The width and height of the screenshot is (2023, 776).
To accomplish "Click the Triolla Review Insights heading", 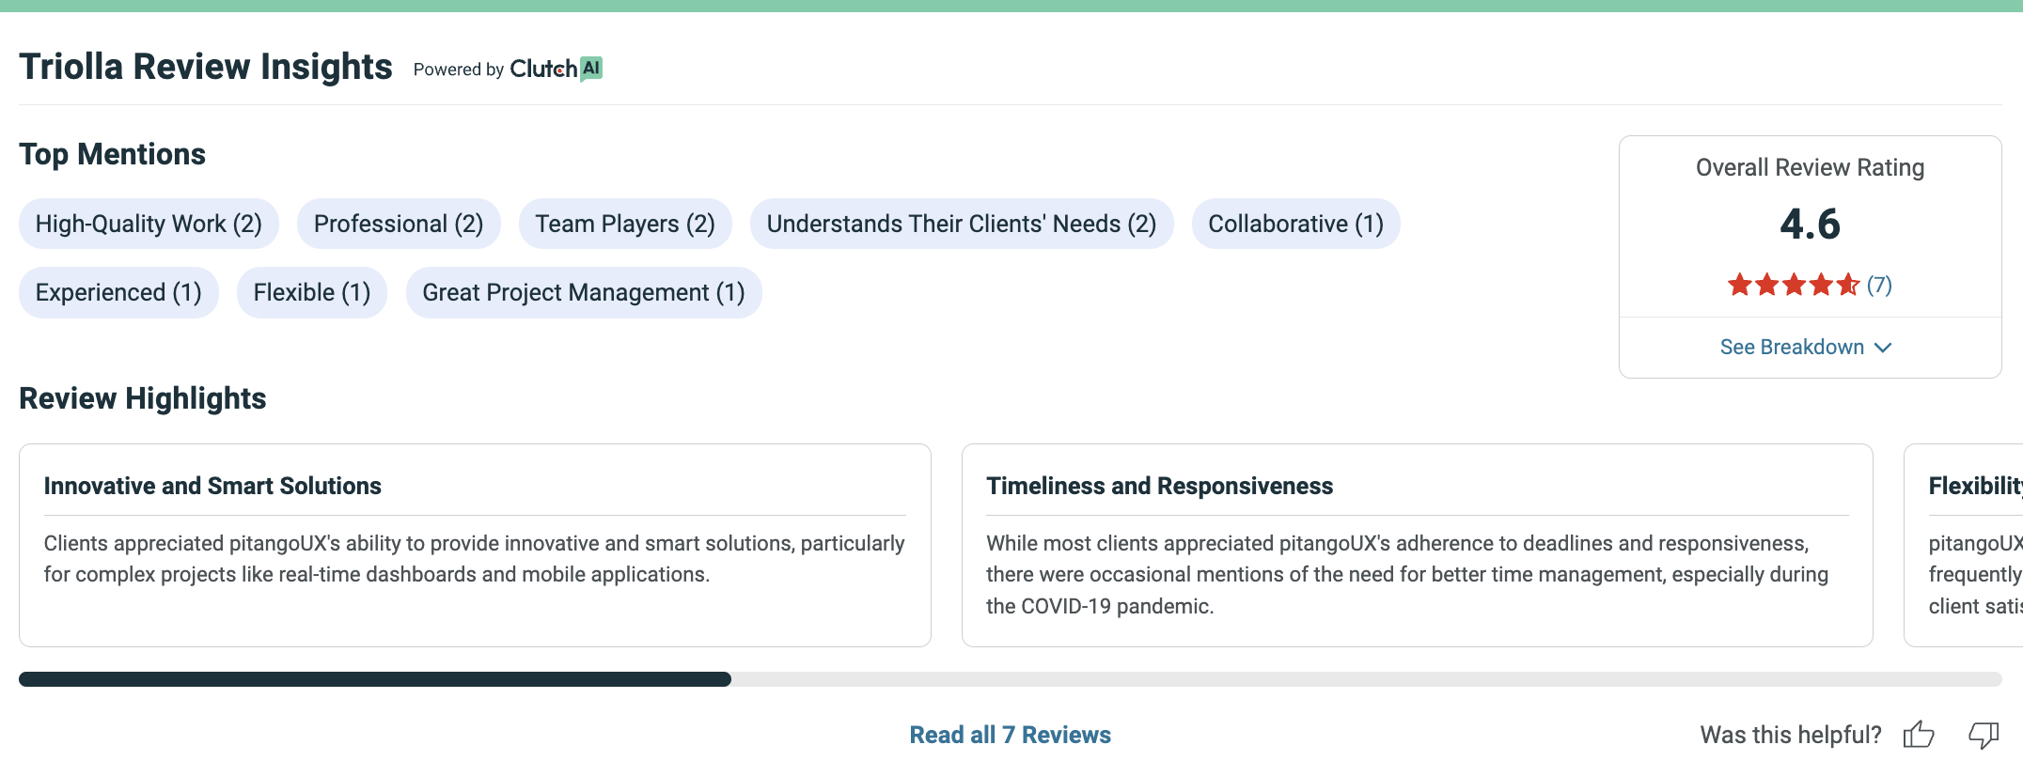I will (206, 67).
